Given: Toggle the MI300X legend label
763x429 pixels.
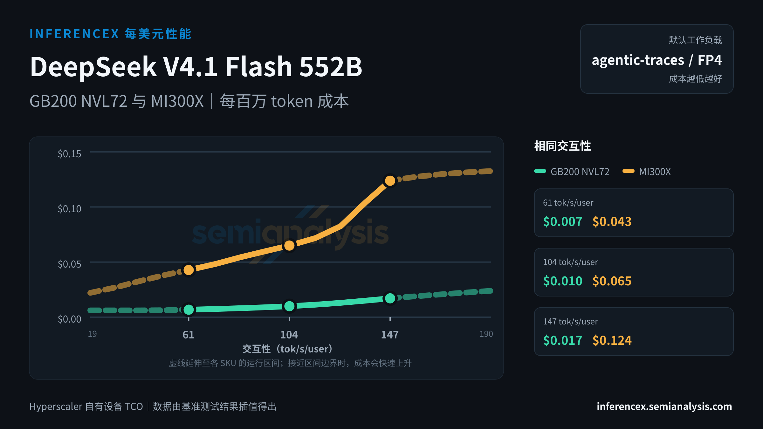Looking at the screenshot, I should [x=655, y=172].
